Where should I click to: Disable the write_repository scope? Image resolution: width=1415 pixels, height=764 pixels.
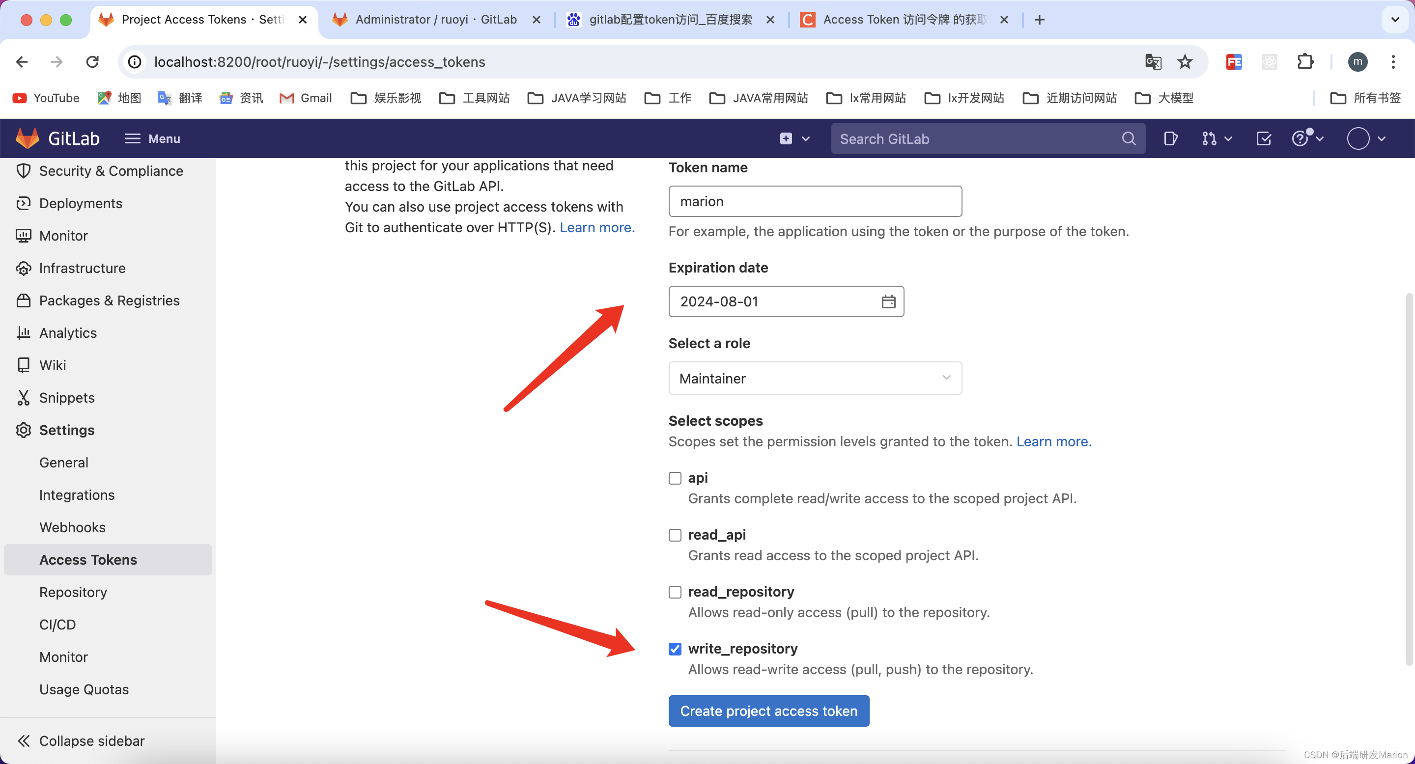[x=675, y=649]
